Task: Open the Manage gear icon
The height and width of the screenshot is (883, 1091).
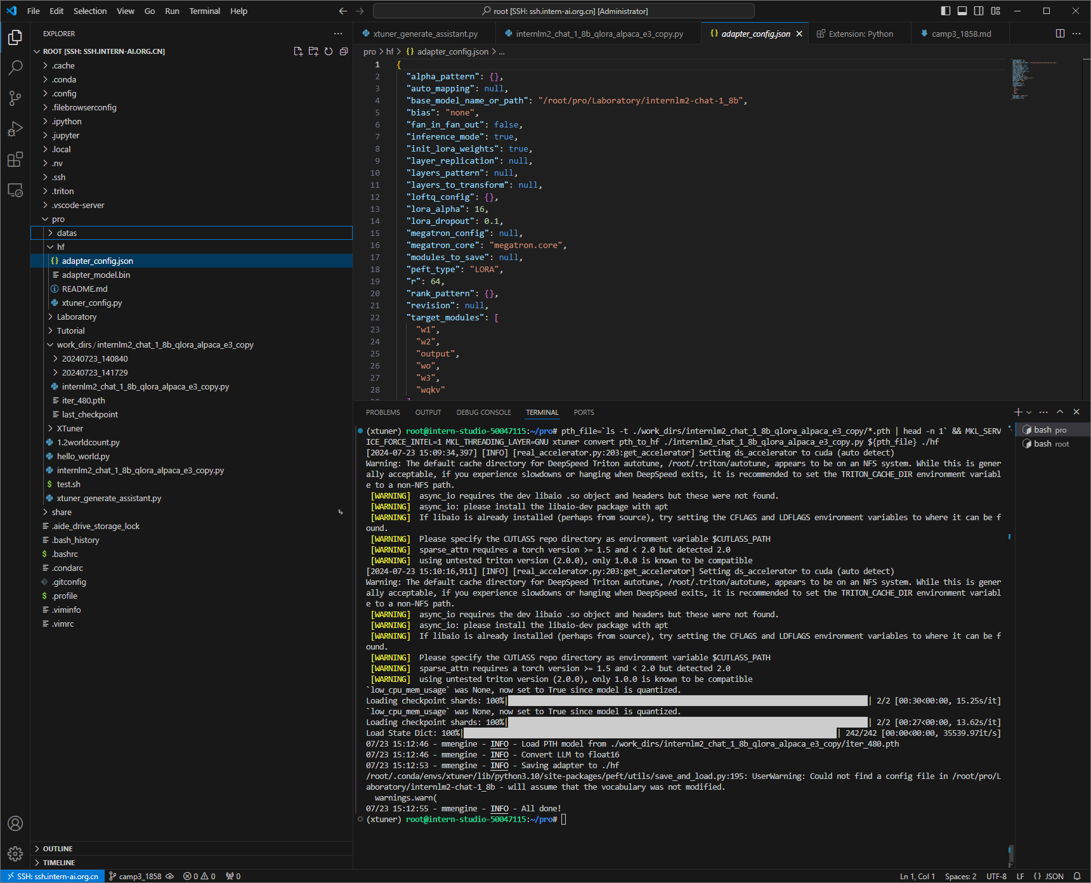Action: pyautogui.click(x=15, y=854)
